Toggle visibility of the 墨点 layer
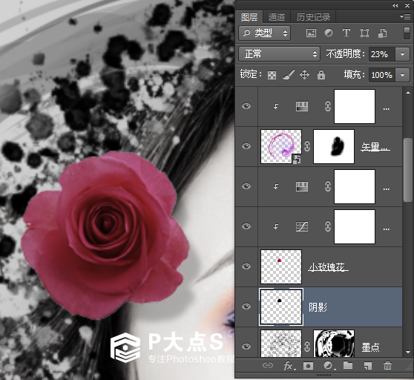This screenshot has width=414, height=380. pos(246,346)
